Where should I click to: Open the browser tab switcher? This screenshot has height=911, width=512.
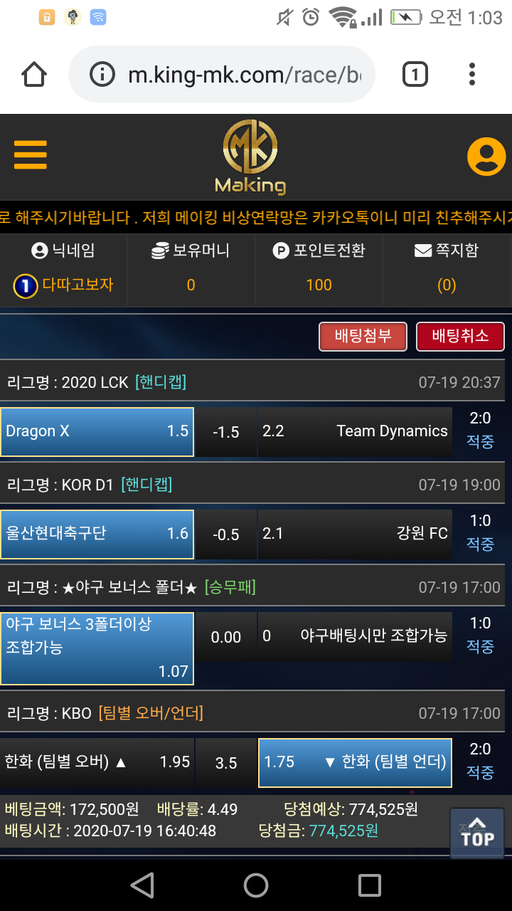tap(415, 75)
